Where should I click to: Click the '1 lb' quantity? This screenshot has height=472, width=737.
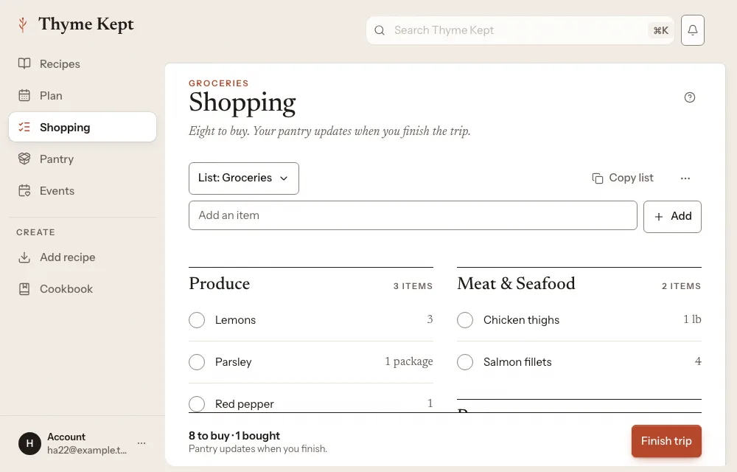692,319
